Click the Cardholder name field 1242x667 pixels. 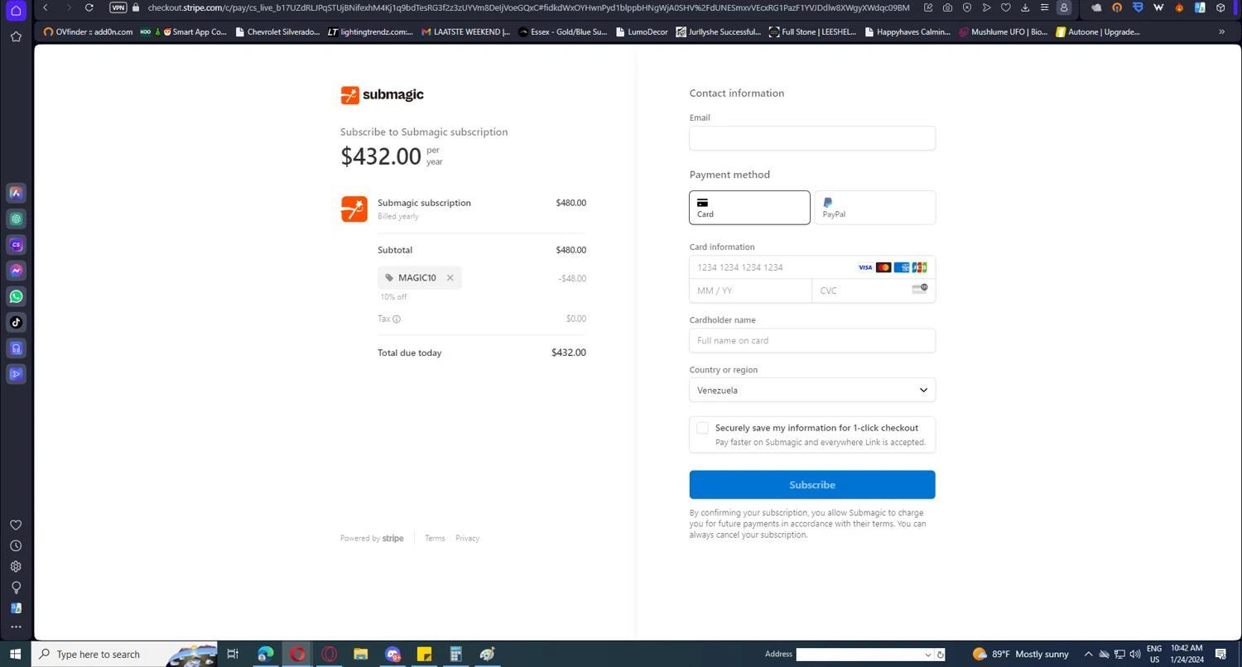point(812,341)
